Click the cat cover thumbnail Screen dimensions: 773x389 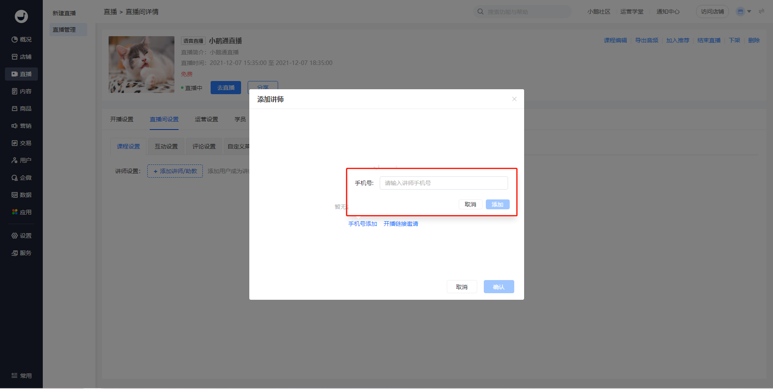[142, 65]
